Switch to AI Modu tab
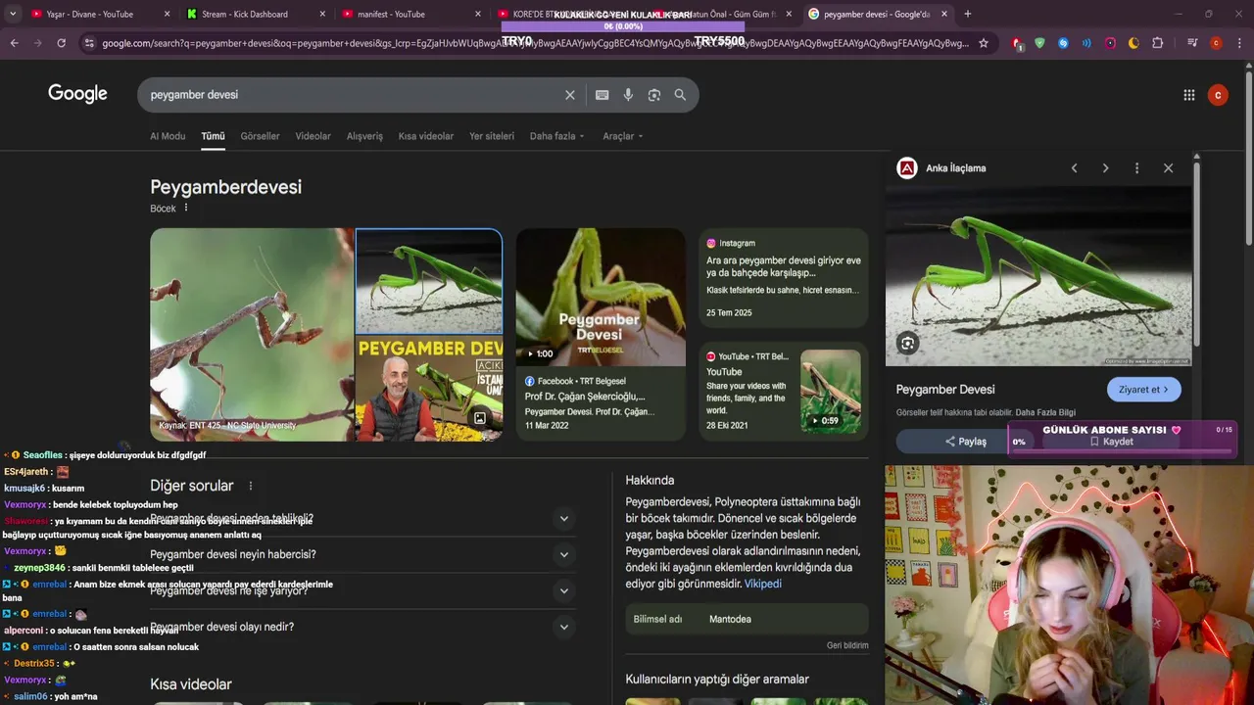The height and width of the screenshot is (705, 1254). pyautogui.click(x=168, y=136)
